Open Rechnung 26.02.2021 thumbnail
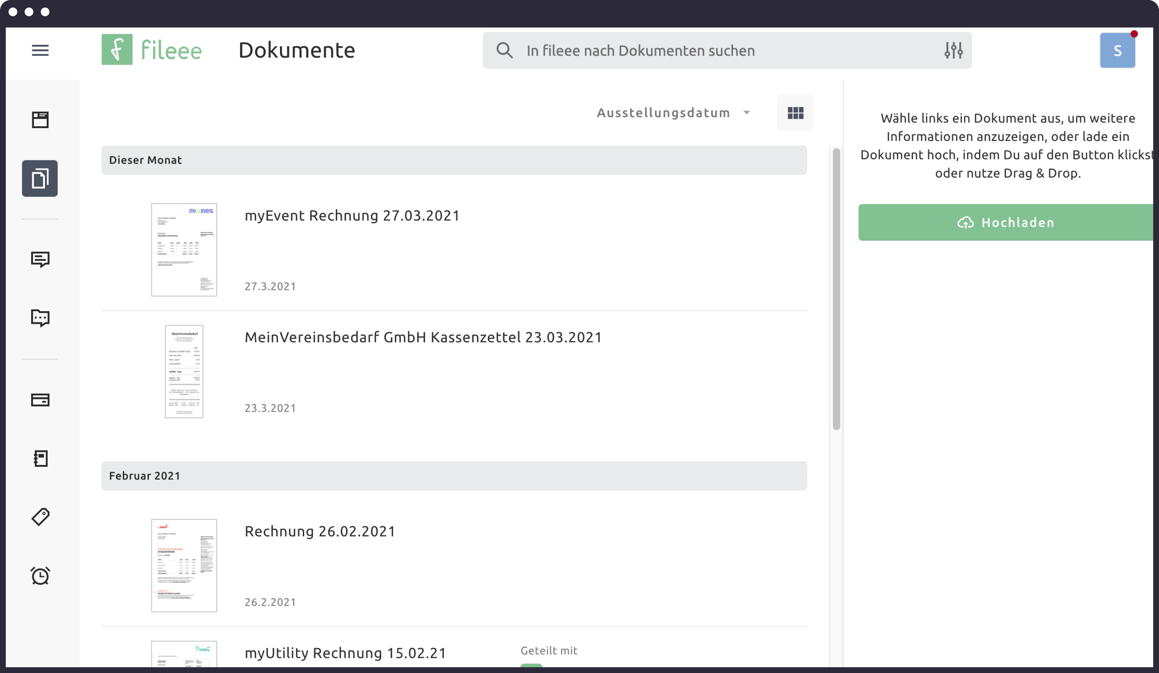This screenshot has height=673, width=1159. pyautogui.click(x=184, y=565)
